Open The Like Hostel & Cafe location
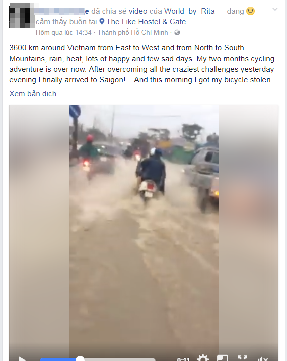The height and width of the screenshot is (361, 287). point(146,22)
